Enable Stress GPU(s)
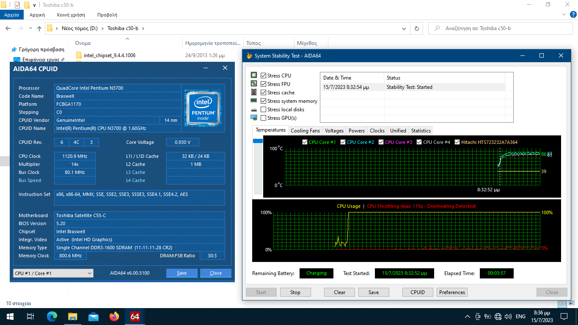The image size is (578, 325). tap(264, 118)
